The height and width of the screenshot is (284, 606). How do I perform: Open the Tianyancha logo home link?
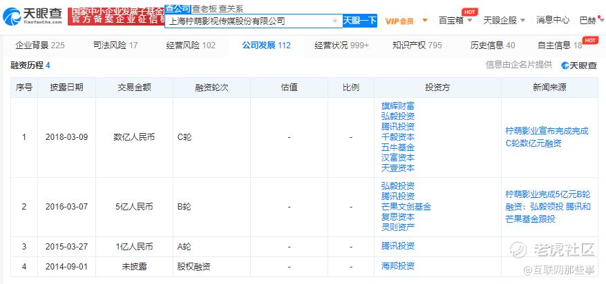(32, 16)
